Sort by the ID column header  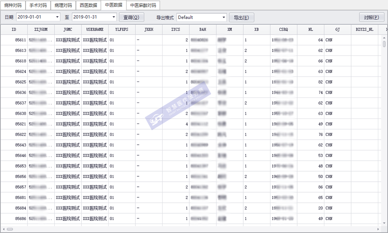[x=14, y=30]
